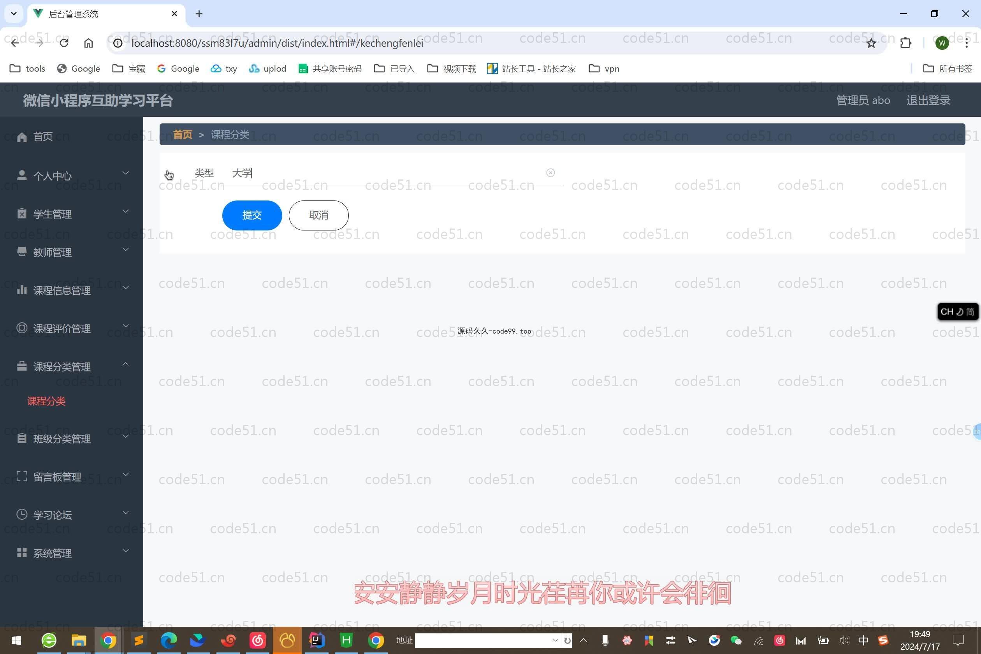Bookmark this page with the star icon

coord(871,43)
